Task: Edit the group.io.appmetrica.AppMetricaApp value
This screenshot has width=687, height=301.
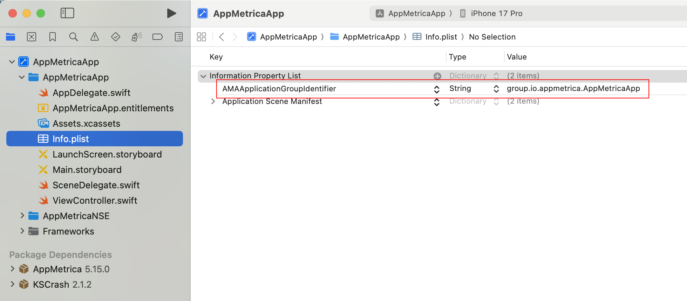Action: click(x=573, y=89)
